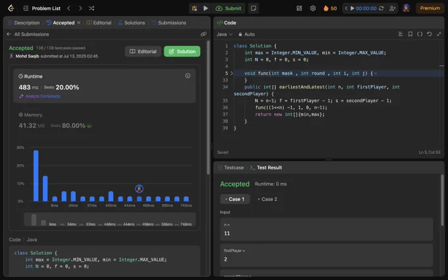Screen dimensions: 448x280
Task: Close the Accepted tab
Action: [x=78, y=22]
